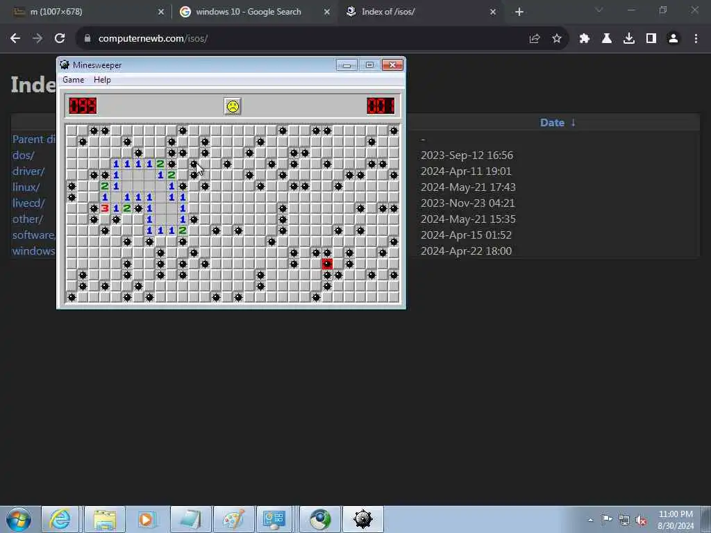
Task: Click the sad smiley face reset button
Action: click(x=233, y=106)
